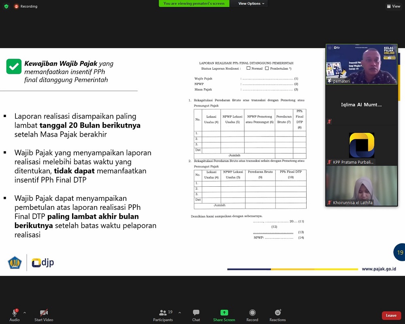Screen dimensions: 405x324
Task: Expand audio settings arrow next to Audio
Action: click(25, 313)
